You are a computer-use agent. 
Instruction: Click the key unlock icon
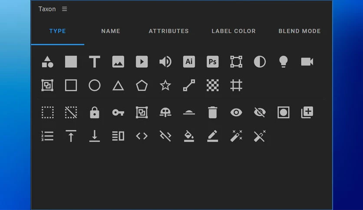click(x=118, y=112)
